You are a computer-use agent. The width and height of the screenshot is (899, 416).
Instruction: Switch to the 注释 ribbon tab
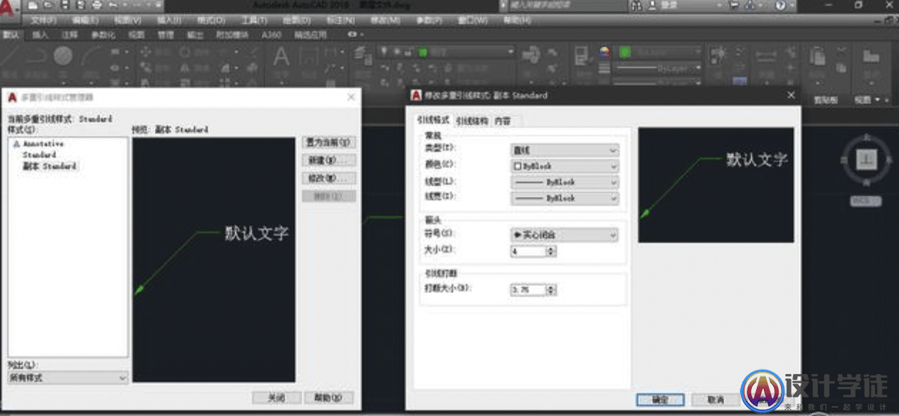(x=70, y=34)
